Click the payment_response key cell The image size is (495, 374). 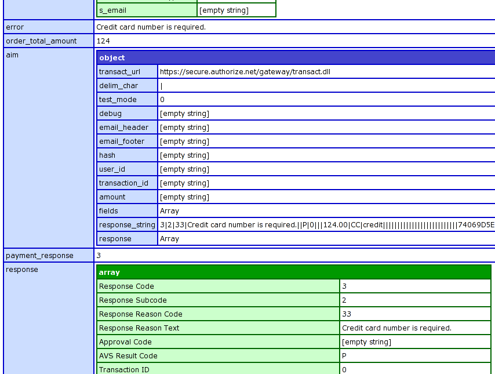(49, 255)
